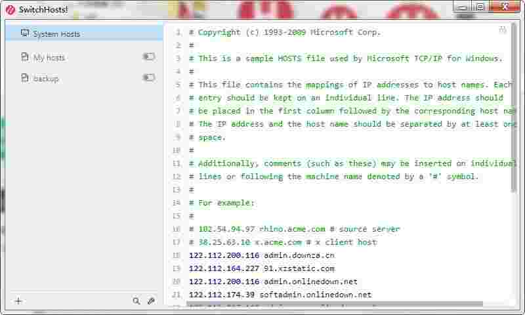Minimize the SwitchHosts! window

463,7
